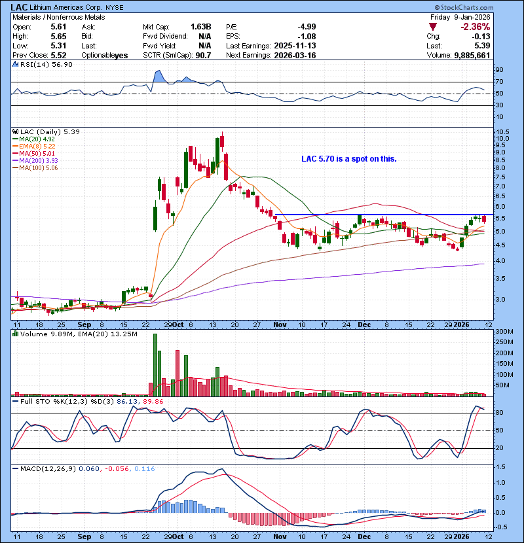Click the LAC (Daily) 5.39 chart label
Screen dimensions: 524x543
(x=50, y=131)
